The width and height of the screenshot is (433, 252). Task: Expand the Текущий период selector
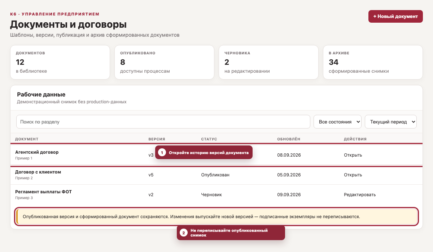391,122
